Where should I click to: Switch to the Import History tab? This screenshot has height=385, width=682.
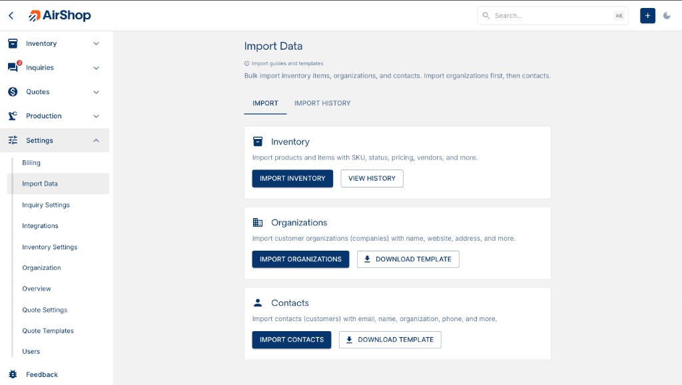(322, 103)
